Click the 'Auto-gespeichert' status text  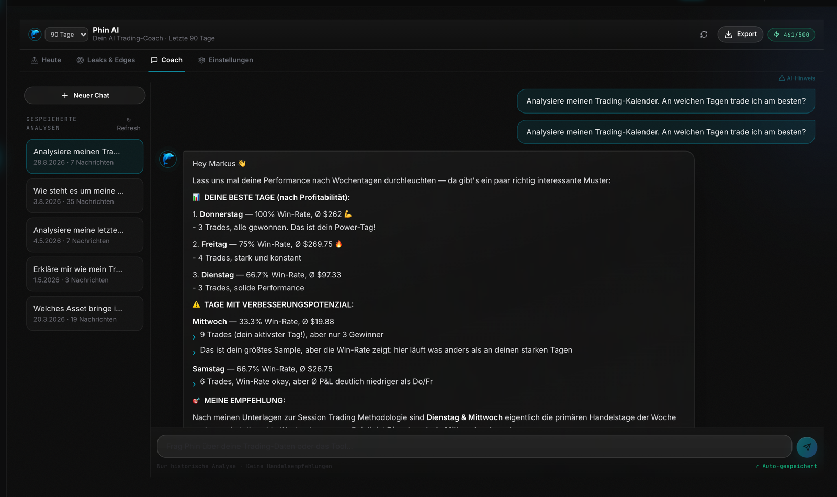click(x=786, y=466)
